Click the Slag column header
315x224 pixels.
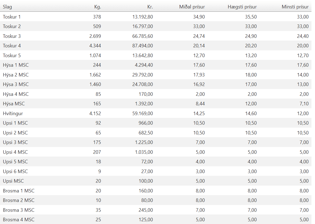pos(7,7)
